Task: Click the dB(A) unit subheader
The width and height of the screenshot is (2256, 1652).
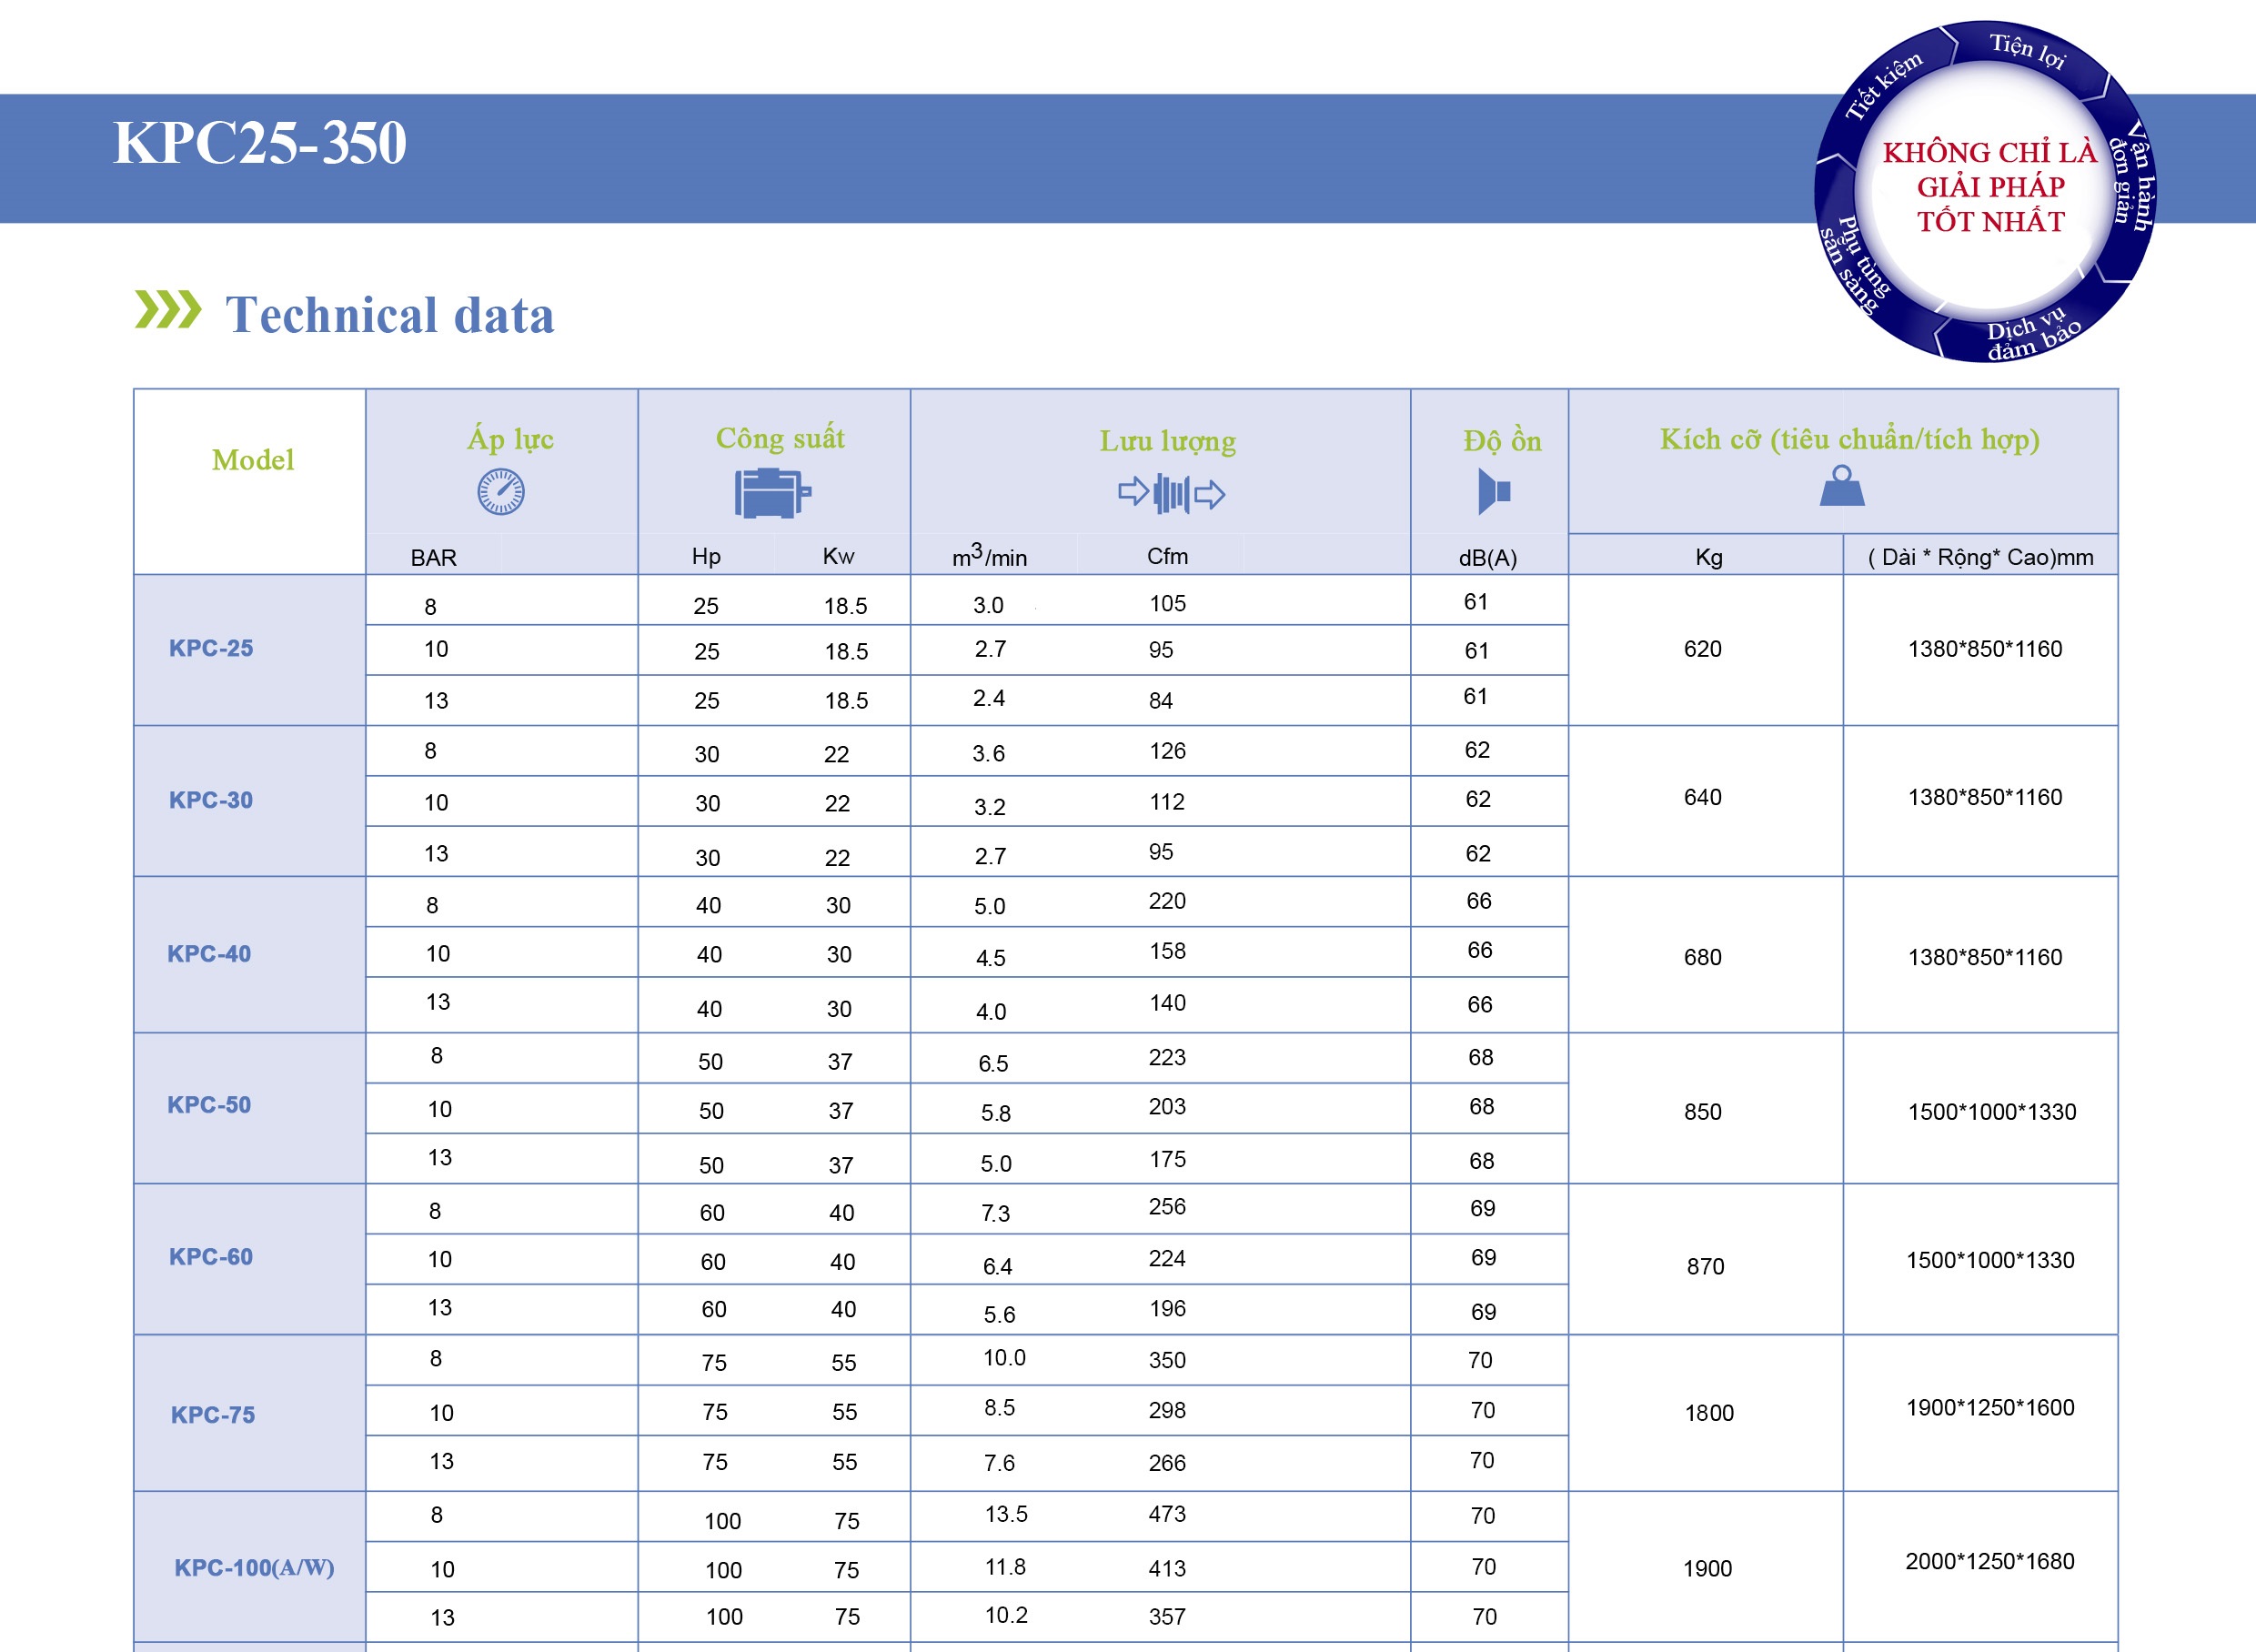Action: (x=1487, y=558)
